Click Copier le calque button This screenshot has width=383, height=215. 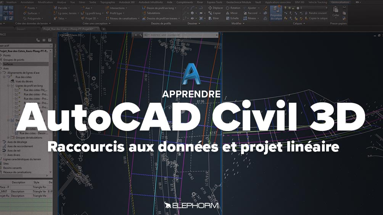[316, 18]
